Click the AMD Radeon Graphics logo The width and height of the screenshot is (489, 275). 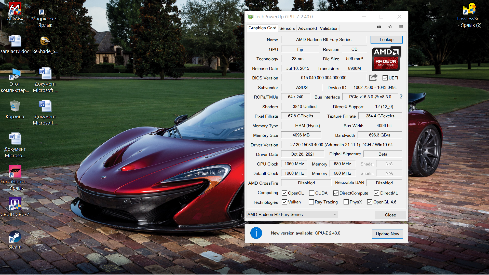tap(386, 59)
